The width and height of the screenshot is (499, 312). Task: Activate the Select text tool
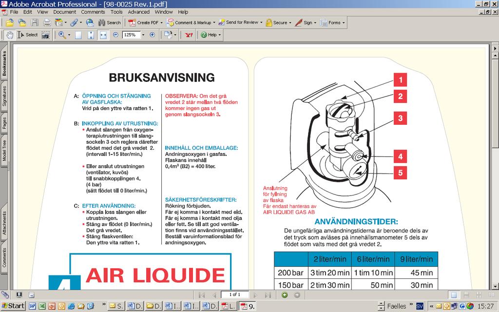coord(28,35)
